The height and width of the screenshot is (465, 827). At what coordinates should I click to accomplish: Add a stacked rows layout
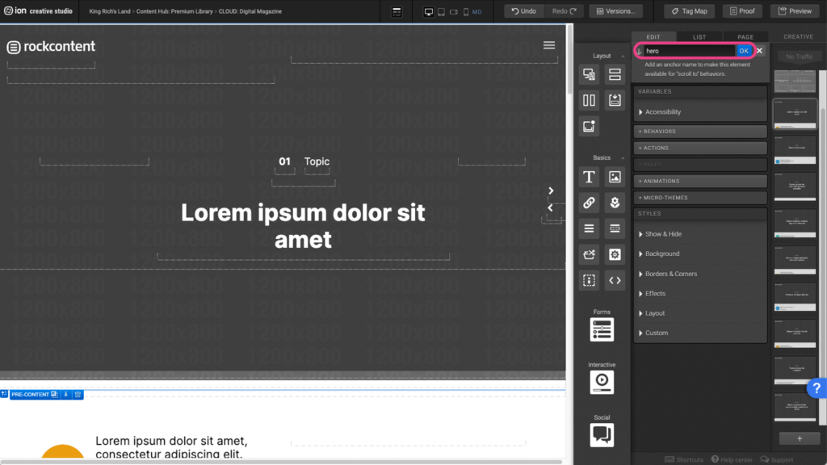[x=615, y=74]
